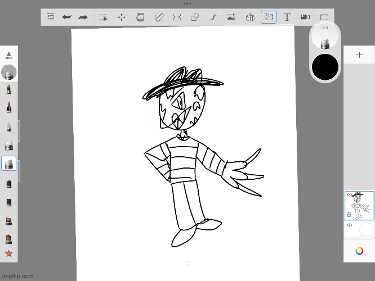Click the highlighted time-lapse tool
375x281 pixels.
click(269, 17)
